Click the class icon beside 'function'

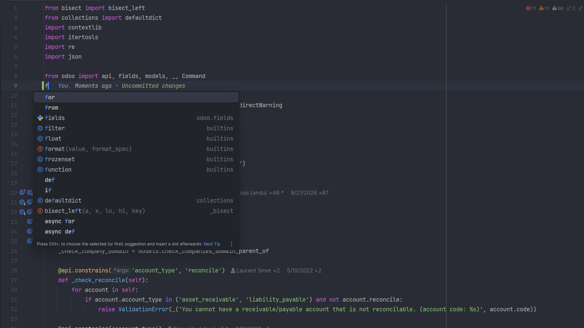click(40, 169)
